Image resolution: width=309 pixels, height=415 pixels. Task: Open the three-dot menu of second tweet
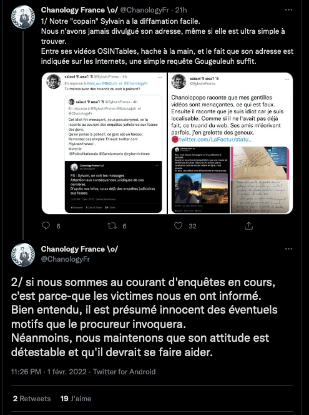pyautogui.click(x=288, y=248)
